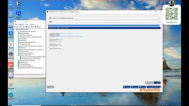Click the Cancel button in Cheetah Tool
This screenshot has width=189, height=106.
pos(157,83)
